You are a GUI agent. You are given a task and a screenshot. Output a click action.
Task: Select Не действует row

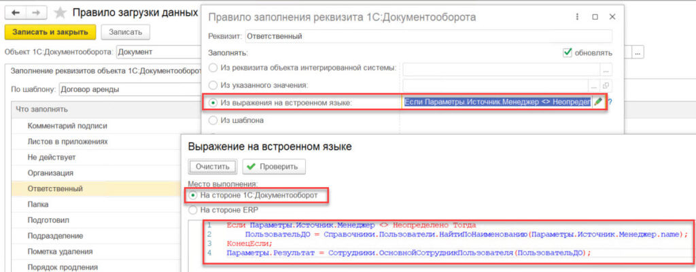96,157
